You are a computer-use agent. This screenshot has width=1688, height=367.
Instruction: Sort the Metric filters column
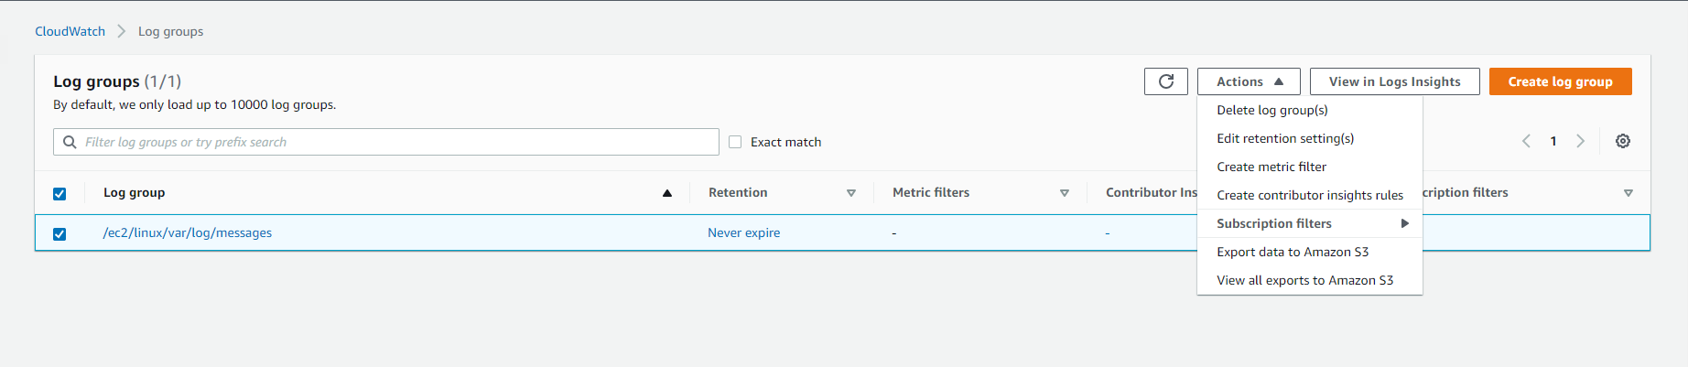point(1064,193)
